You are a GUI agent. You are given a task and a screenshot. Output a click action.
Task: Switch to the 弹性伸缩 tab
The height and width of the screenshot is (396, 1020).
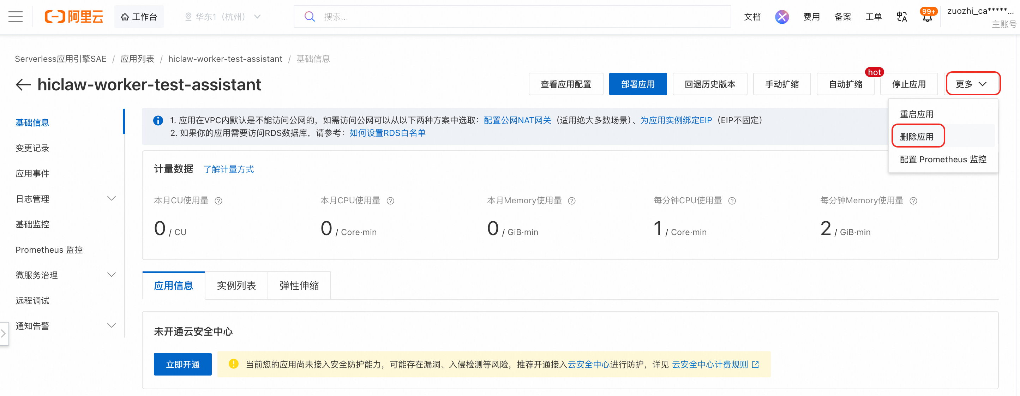click(x=299, y=286)
